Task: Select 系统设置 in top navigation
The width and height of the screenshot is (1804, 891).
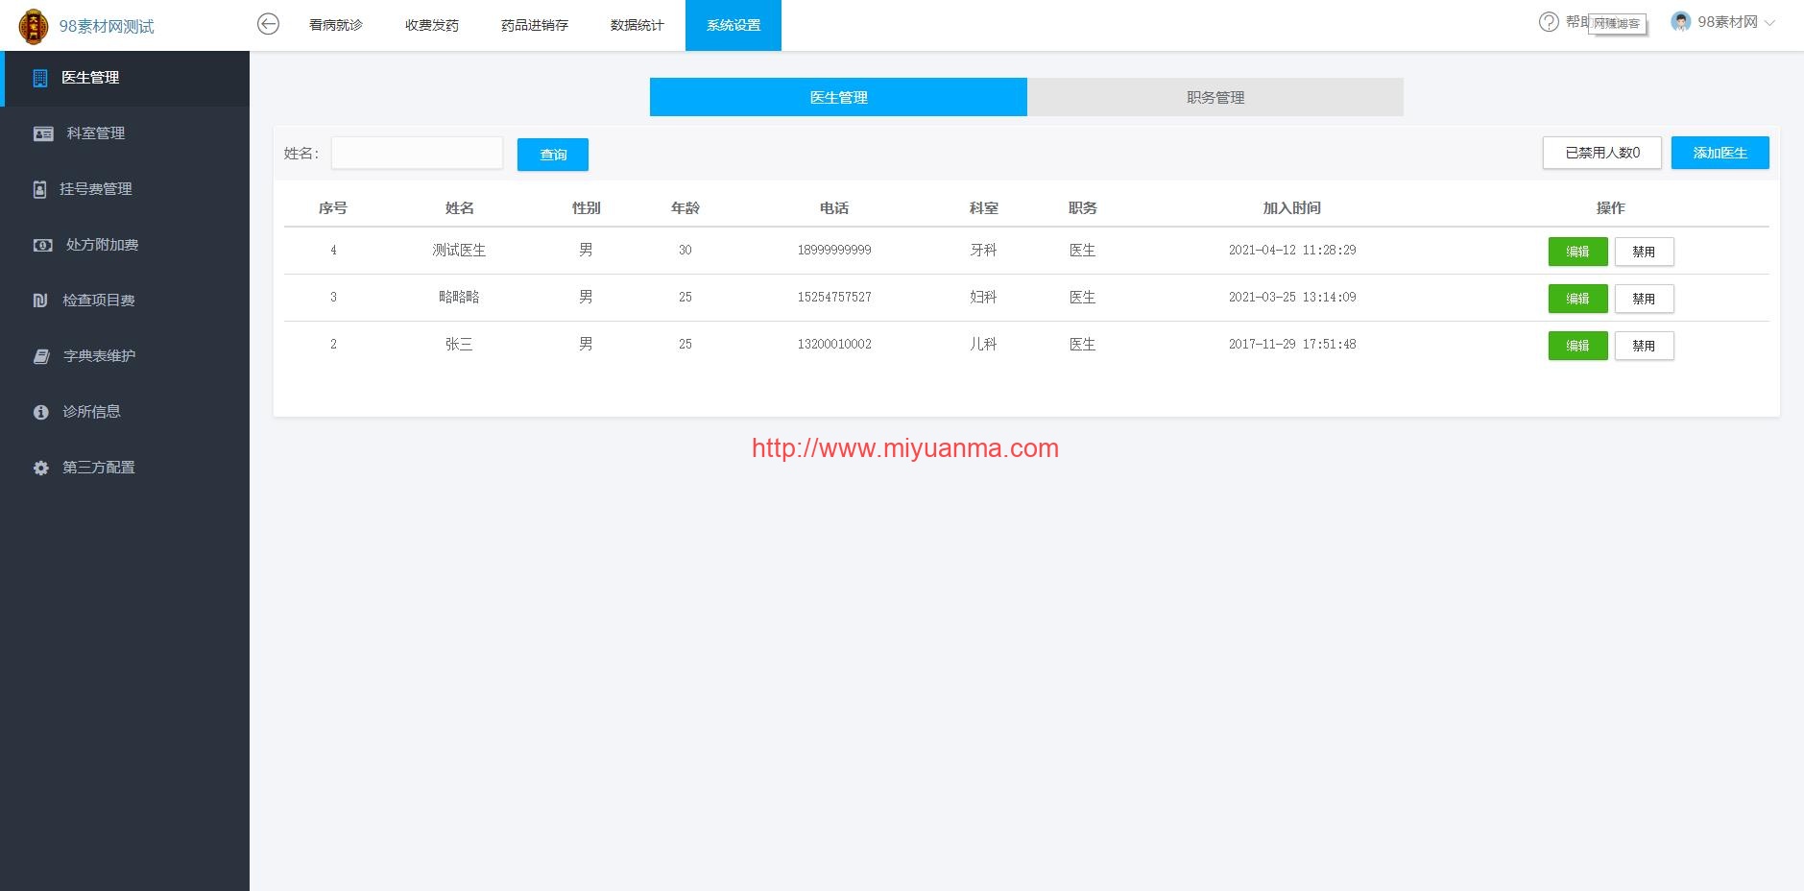Action: click(x=734, y=25)
